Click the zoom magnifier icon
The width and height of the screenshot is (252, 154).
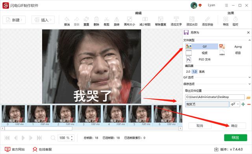tap(53, 138)
